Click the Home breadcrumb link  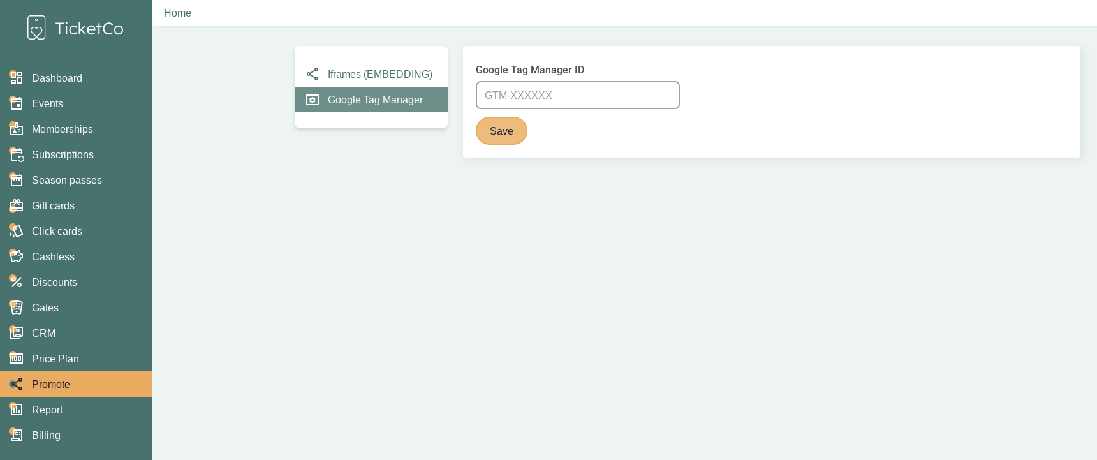[177, 13]
